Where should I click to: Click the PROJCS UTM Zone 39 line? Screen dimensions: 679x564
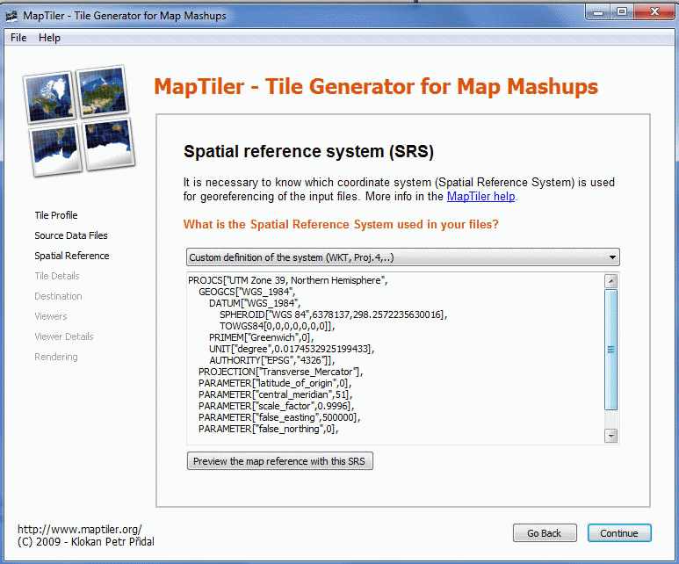[287, 280]
